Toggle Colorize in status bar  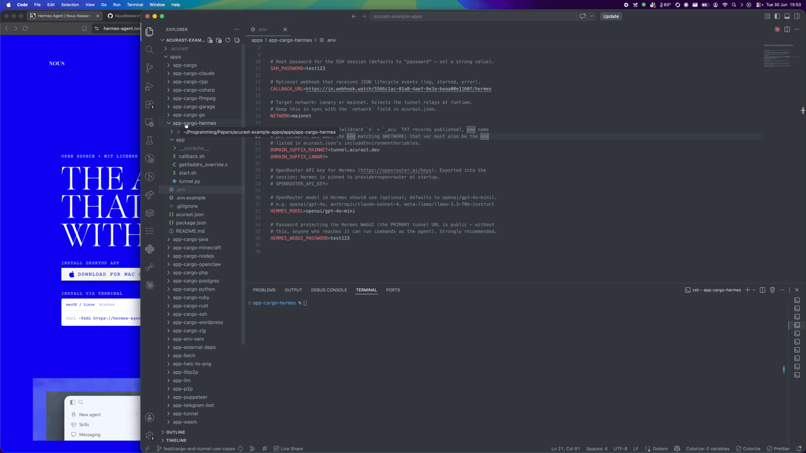748,448
